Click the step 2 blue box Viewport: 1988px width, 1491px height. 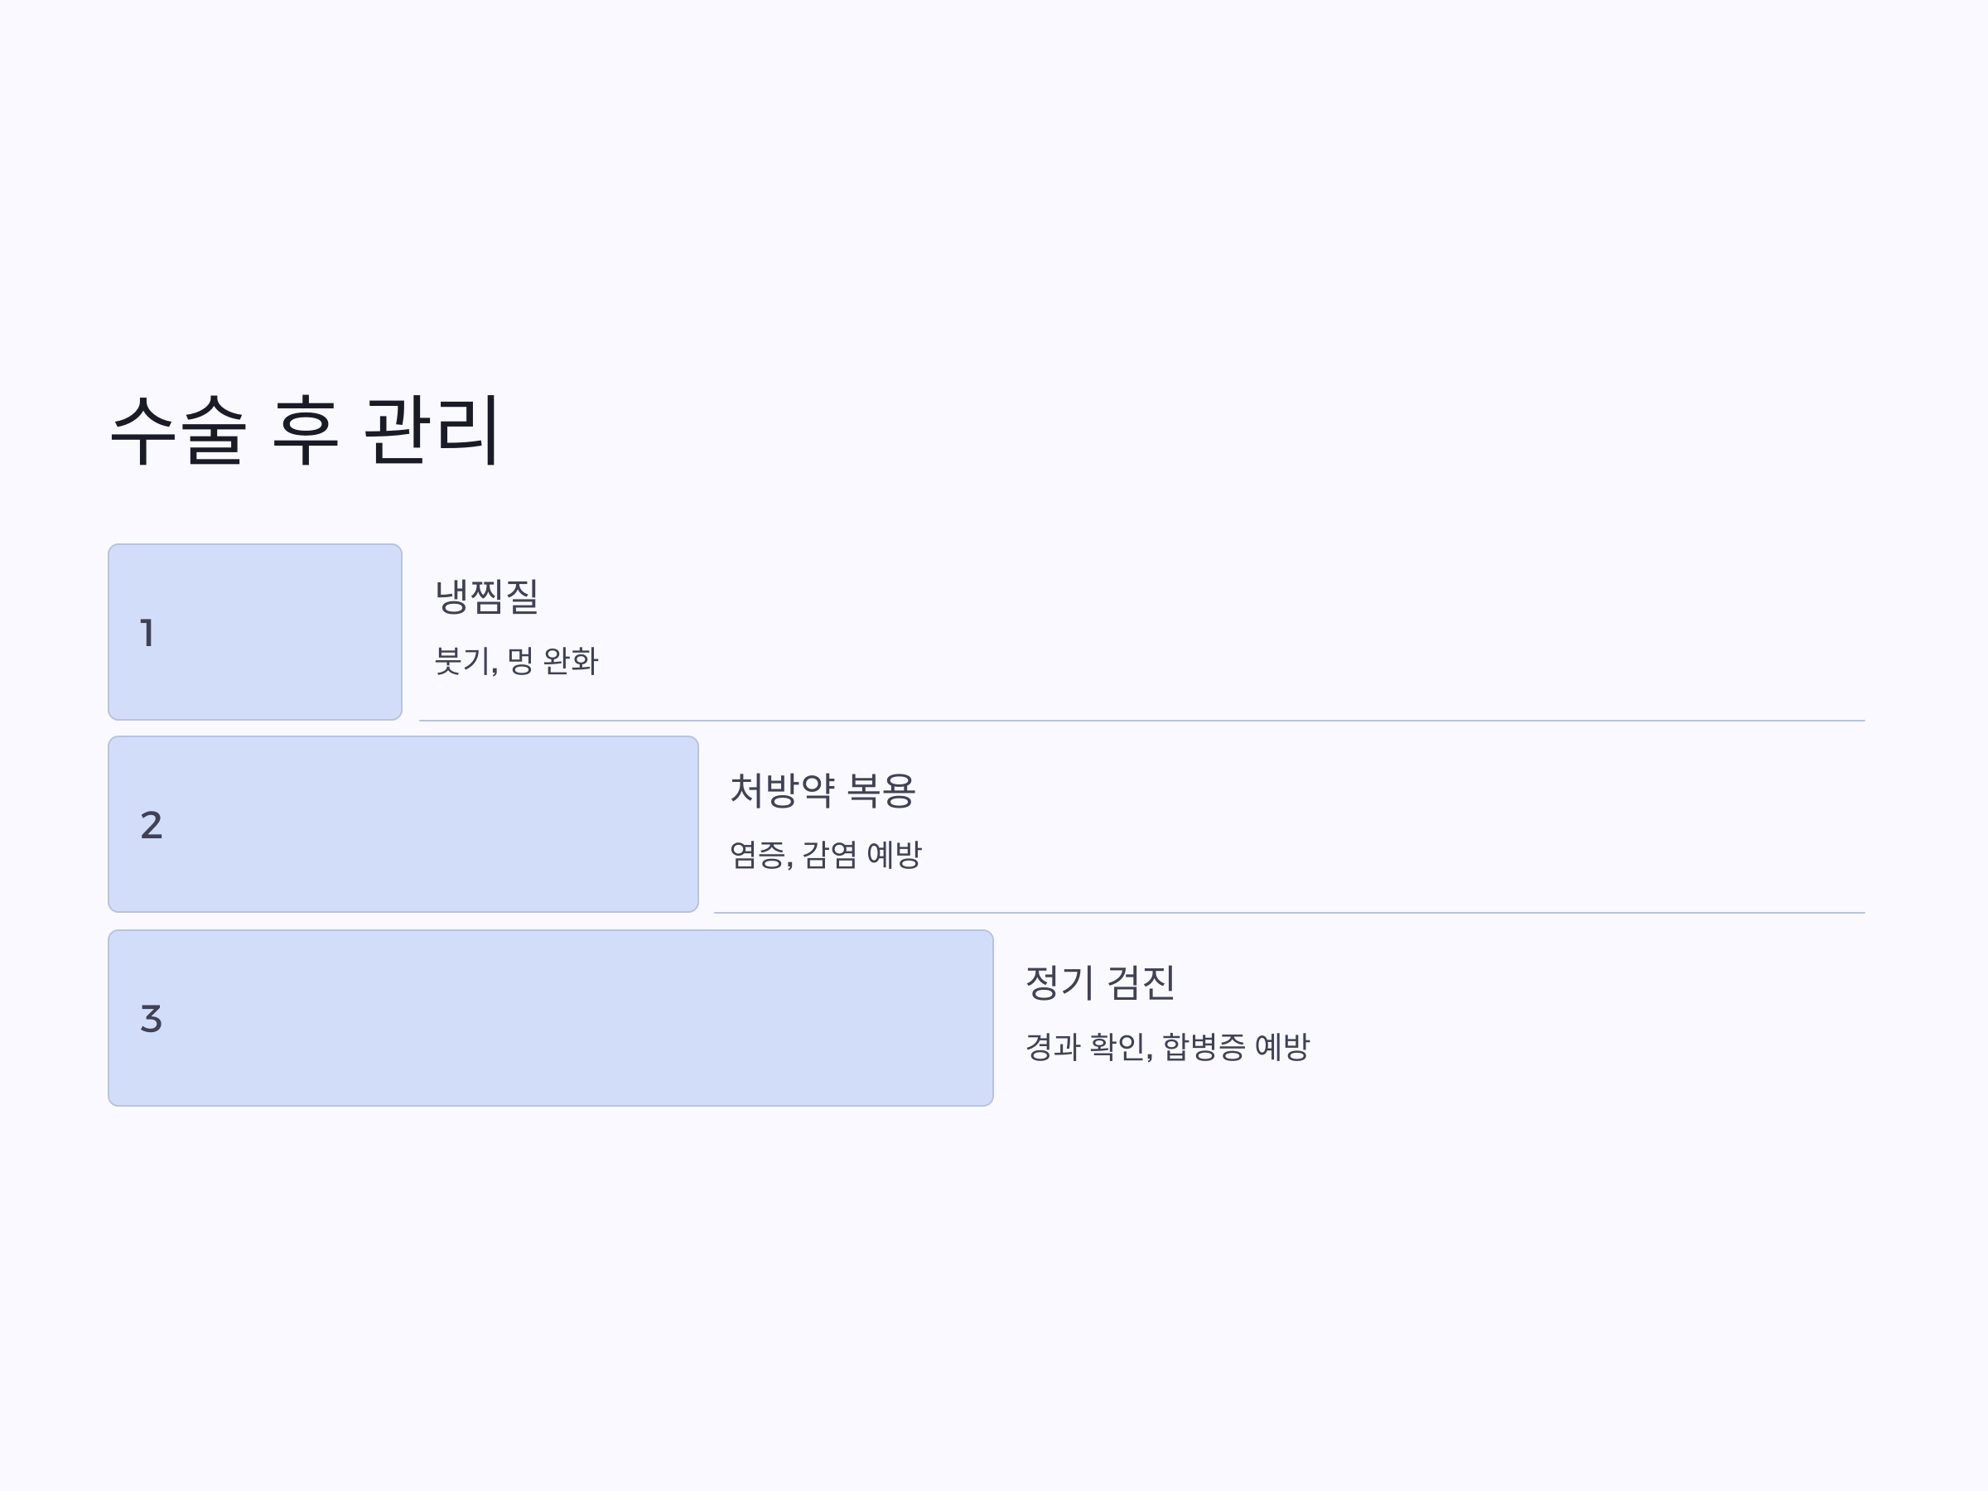coord(403,824)
